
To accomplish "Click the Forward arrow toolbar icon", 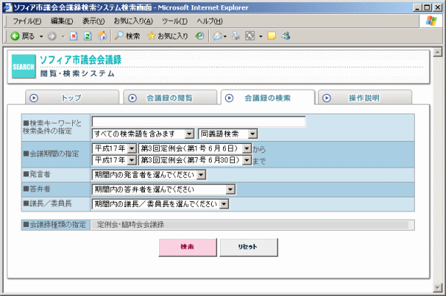I will click(x=52, y=36).
